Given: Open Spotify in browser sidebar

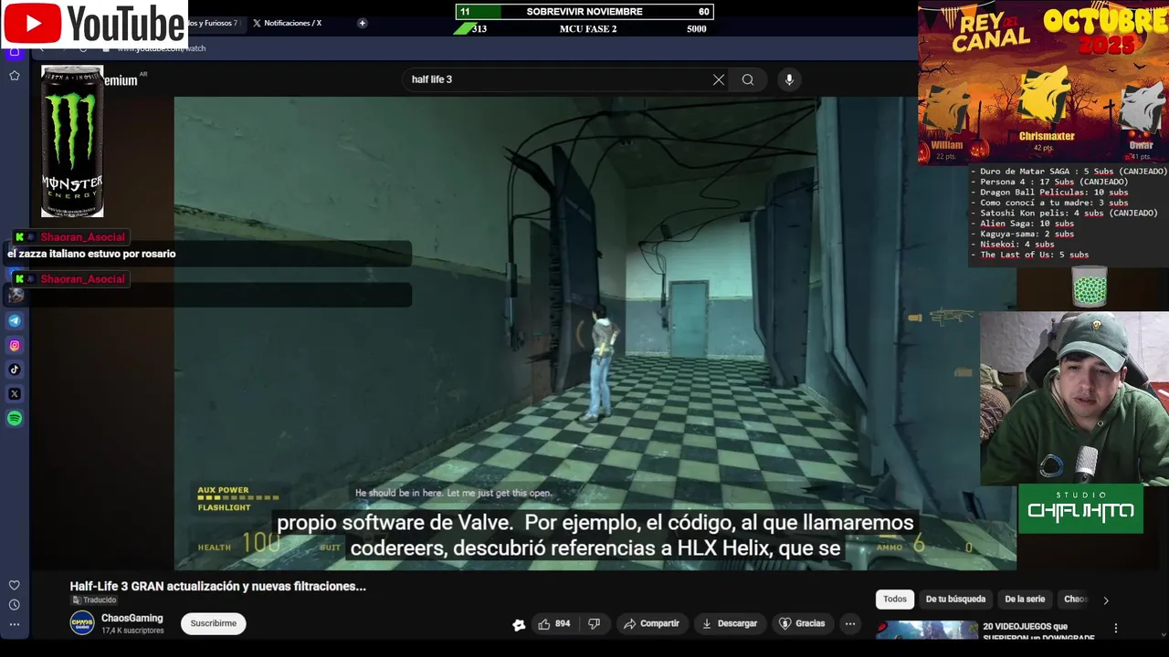Looking at the screenshot, I should [x=15, y=419].
